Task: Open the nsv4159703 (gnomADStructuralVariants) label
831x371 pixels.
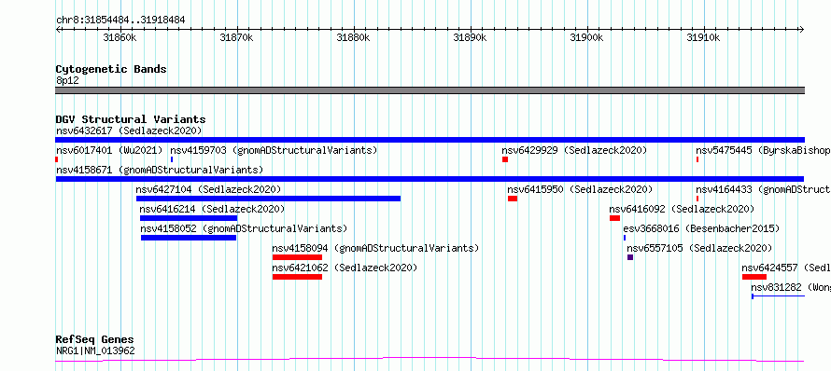Action: click(274, 150)
